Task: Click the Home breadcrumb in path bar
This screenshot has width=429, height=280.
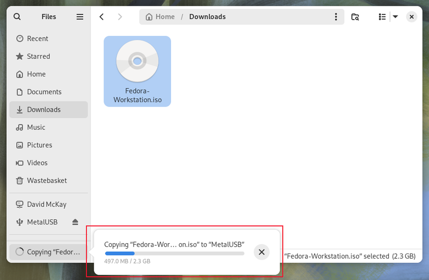Action: [x=160, y=17]
